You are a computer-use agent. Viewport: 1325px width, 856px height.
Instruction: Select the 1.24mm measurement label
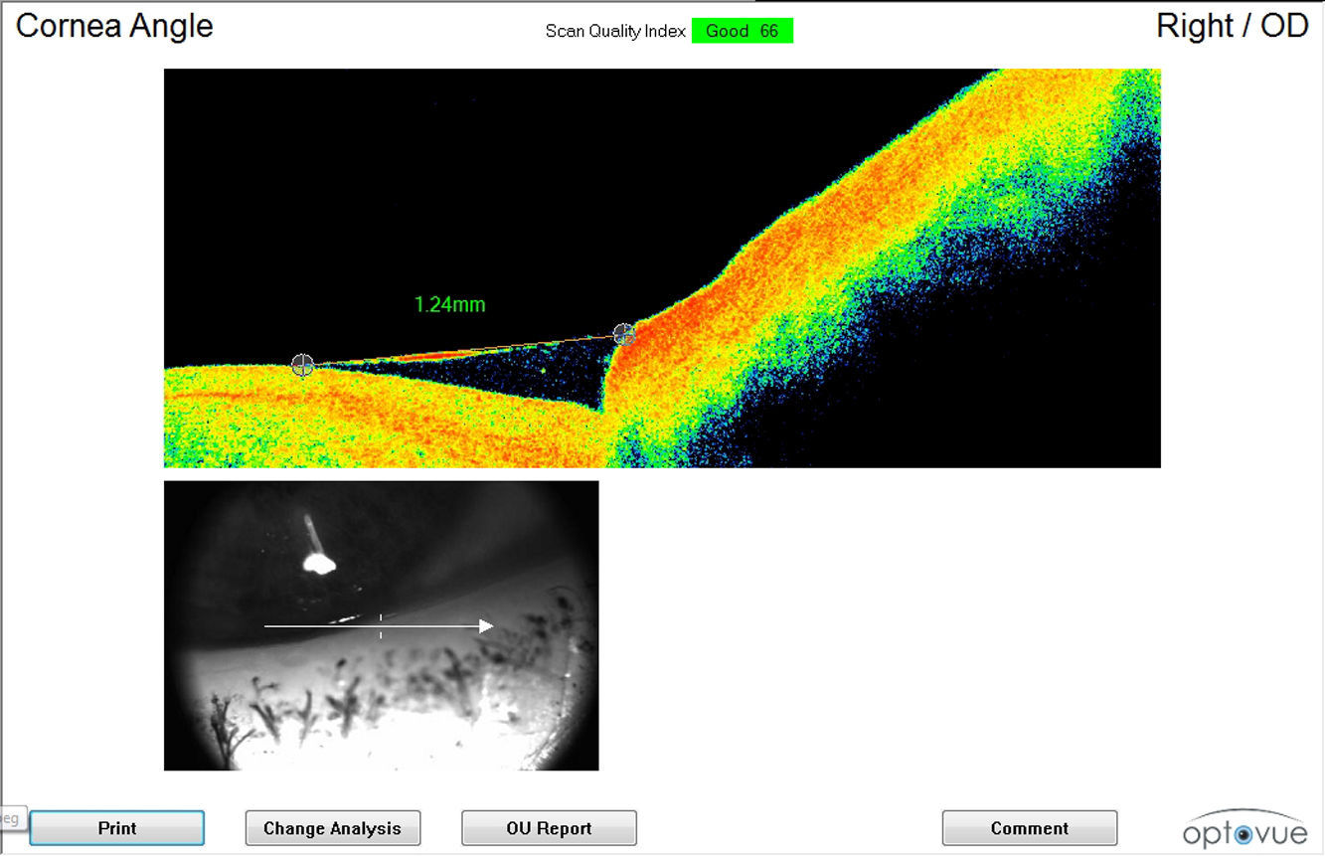(450, 305)
